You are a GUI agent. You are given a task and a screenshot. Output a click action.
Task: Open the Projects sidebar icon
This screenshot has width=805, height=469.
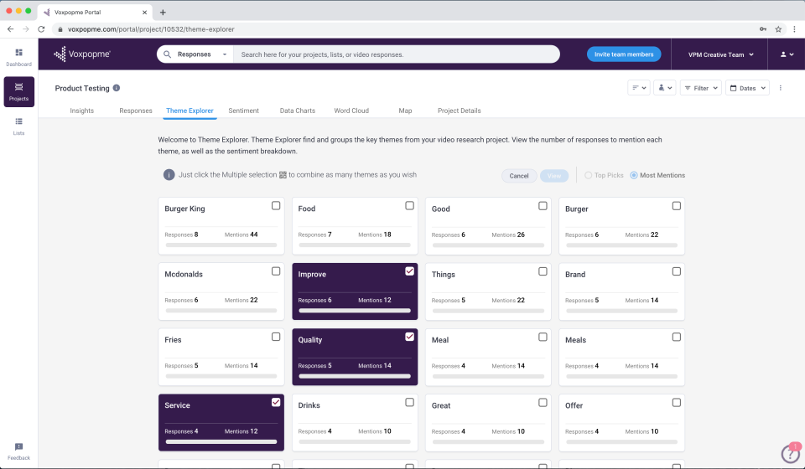pos(19,92)
